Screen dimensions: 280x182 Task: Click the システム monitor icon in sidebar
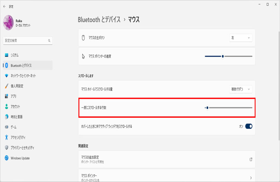click(7, 55)
